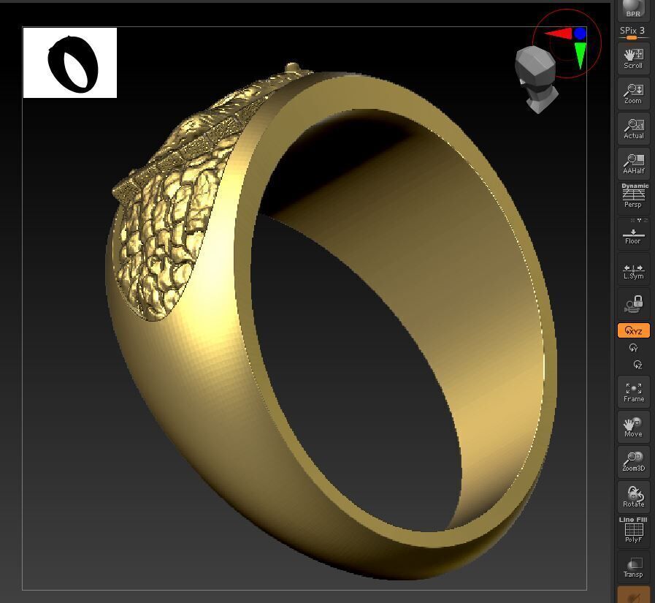Image resolution: width=655 pixels, height=603 pixels.
Task: Toggle Transp transparency mode
Action: [x=633, y=567]
